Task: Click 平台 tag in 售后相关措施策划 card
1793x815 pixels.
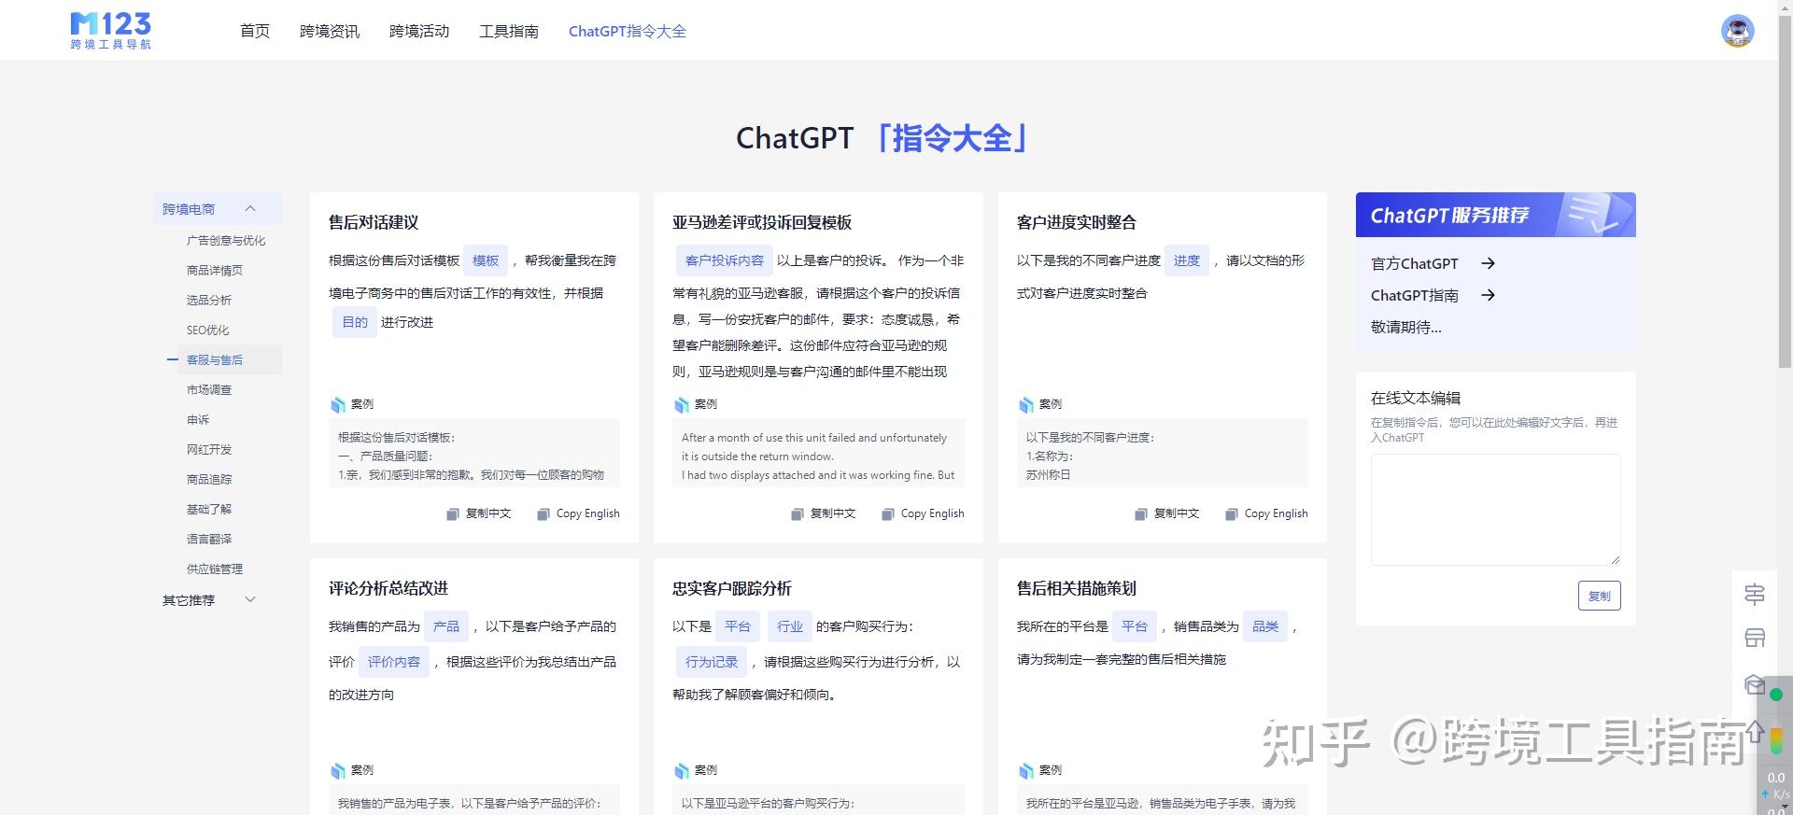Action: click(x=1135, y=626)
